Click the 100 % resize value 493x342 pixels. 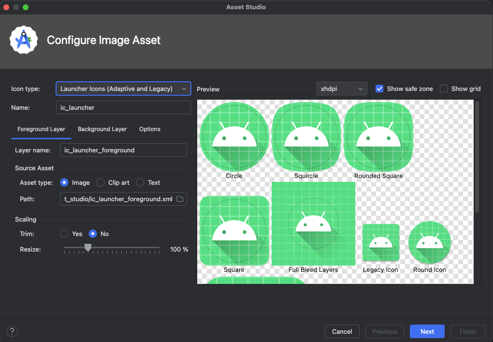point(179,250)
